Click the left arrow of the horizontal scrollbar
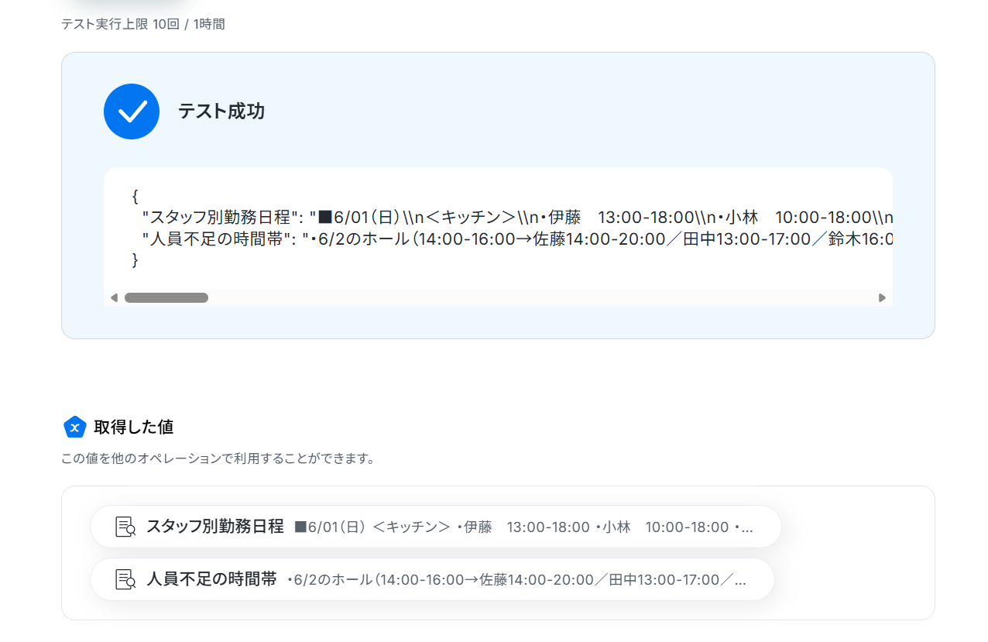 [x=114, y=297]
